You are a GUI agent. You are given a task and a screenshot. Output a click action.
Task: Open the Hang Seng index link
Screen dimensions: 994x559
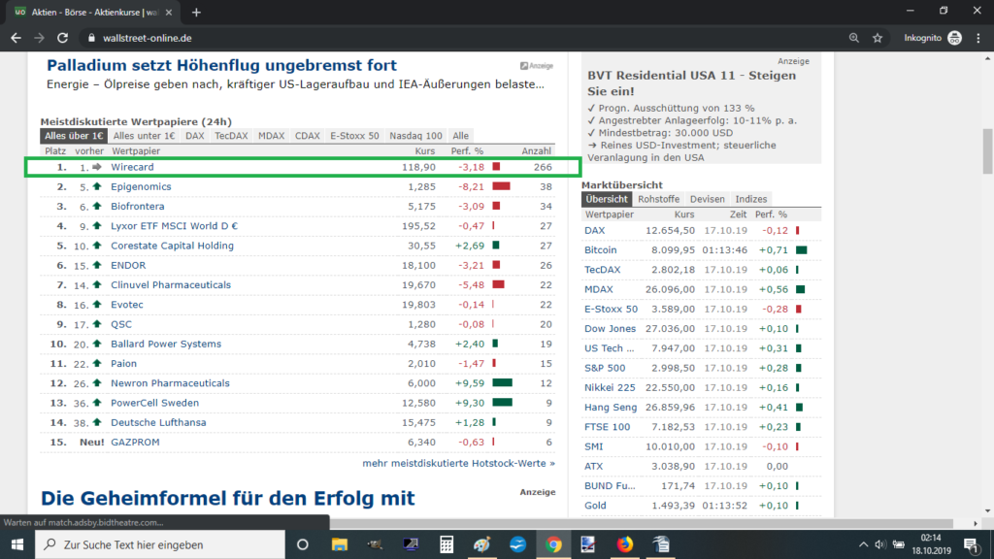click(x=611, y=408)
